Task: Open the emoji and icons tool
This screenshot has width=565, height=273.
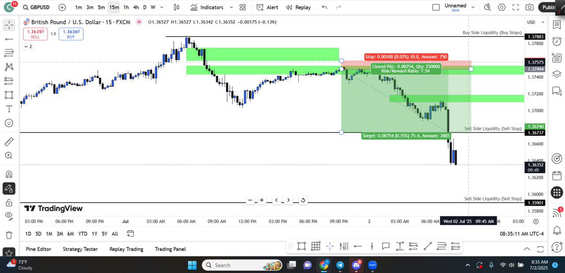Action: [x=9, y=123]
